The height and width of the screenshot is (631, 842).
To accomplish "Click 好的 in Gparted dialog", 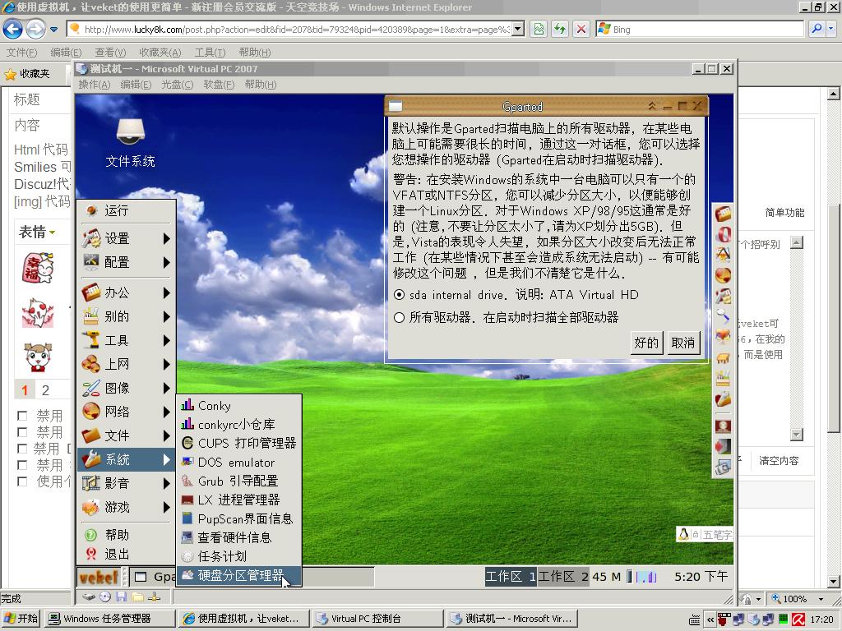I will pyautogui.click(x=646, y=343).
